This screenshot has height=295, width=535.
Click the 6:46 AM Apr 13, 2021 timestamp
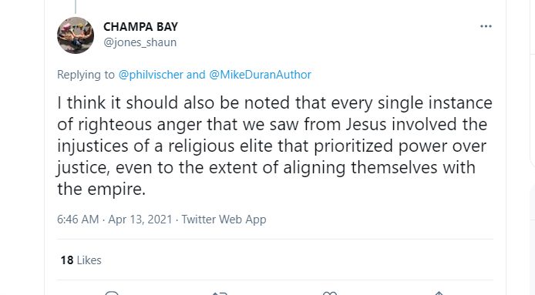point(115,220)
